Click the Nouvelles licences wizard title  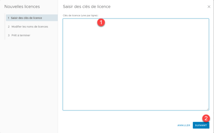(x=22, y=6)
